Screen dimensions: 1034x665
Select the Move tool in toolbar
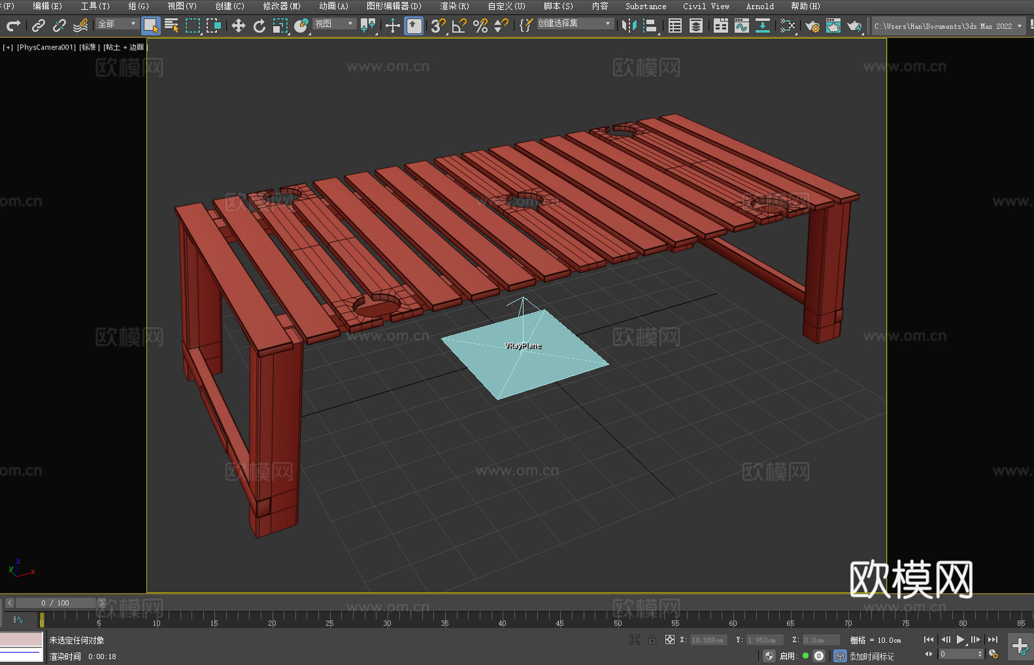pos(238,26)
